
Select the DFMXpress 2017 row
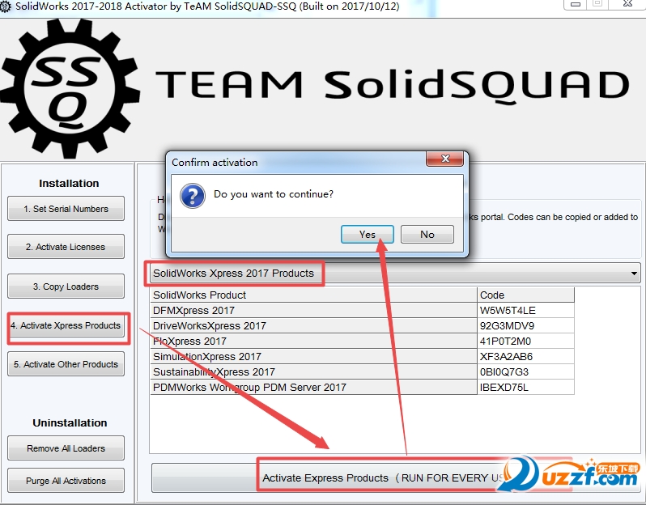(x=362, y=310)
